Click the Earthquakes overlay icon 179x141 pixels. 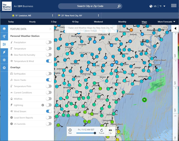(x=11, y=74)
